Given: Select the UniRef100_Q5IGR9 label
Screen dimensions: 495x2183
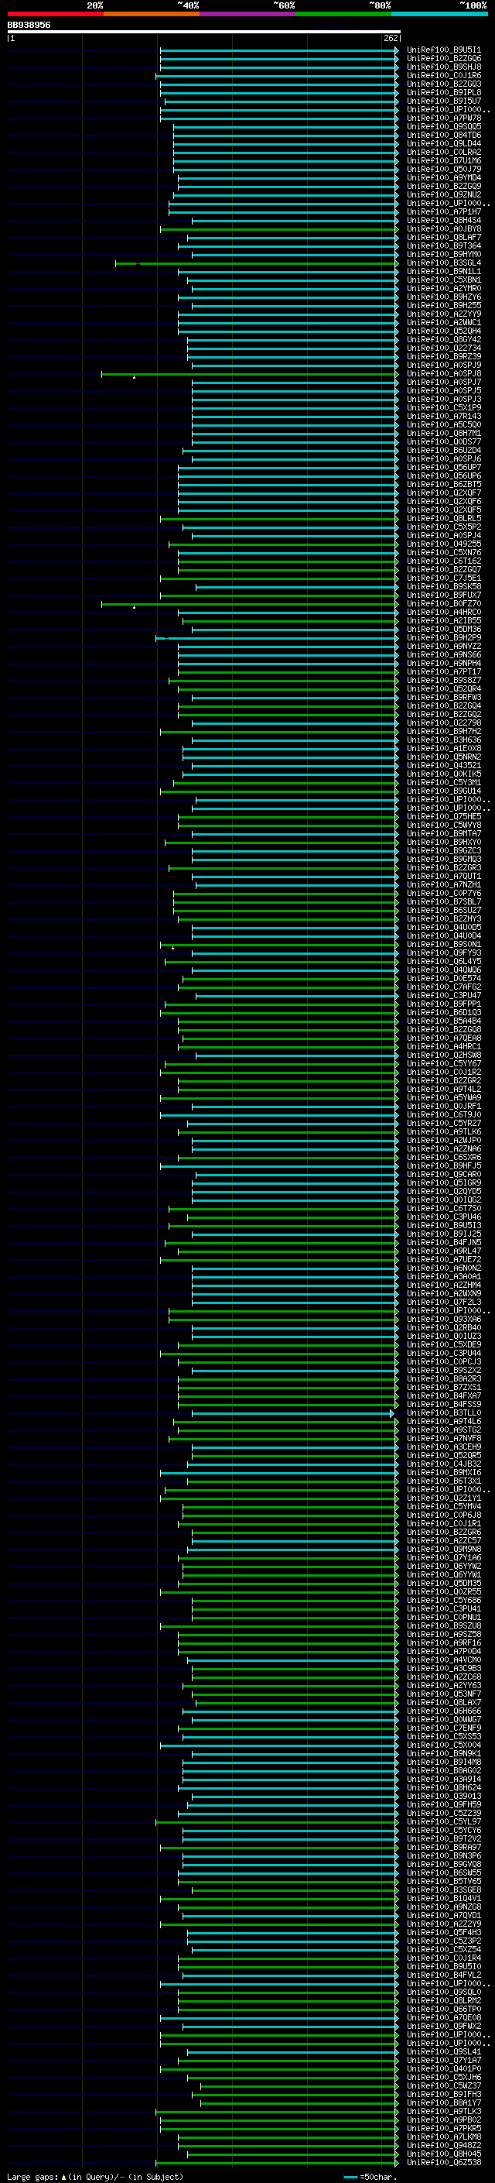Looking at the screenshot, I should tap(444, 1183).
